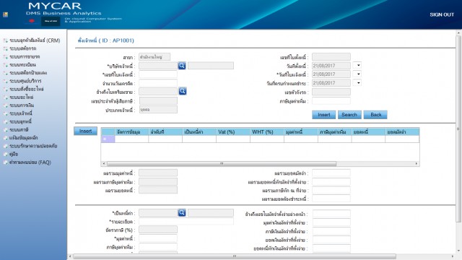462x260 pixels.
Task: Click the icon beside คู่มือ
Action: (5, 154)
